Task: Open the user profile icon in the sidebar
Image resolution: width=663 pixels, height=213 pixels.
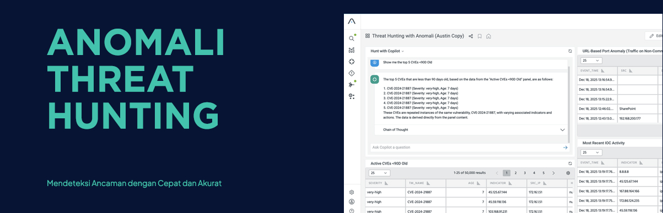Action: tap(352, 202)
